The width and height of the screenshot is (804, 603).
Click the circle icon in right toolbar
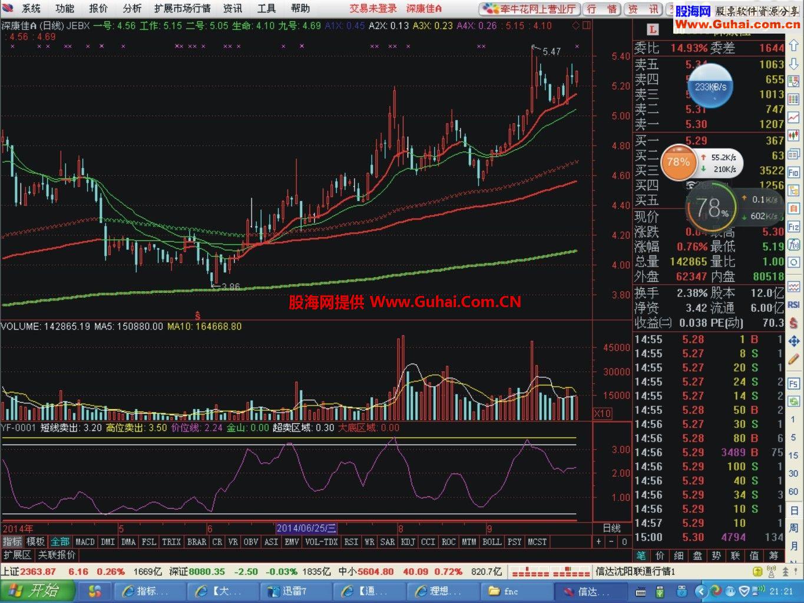[x=794, y=262]
